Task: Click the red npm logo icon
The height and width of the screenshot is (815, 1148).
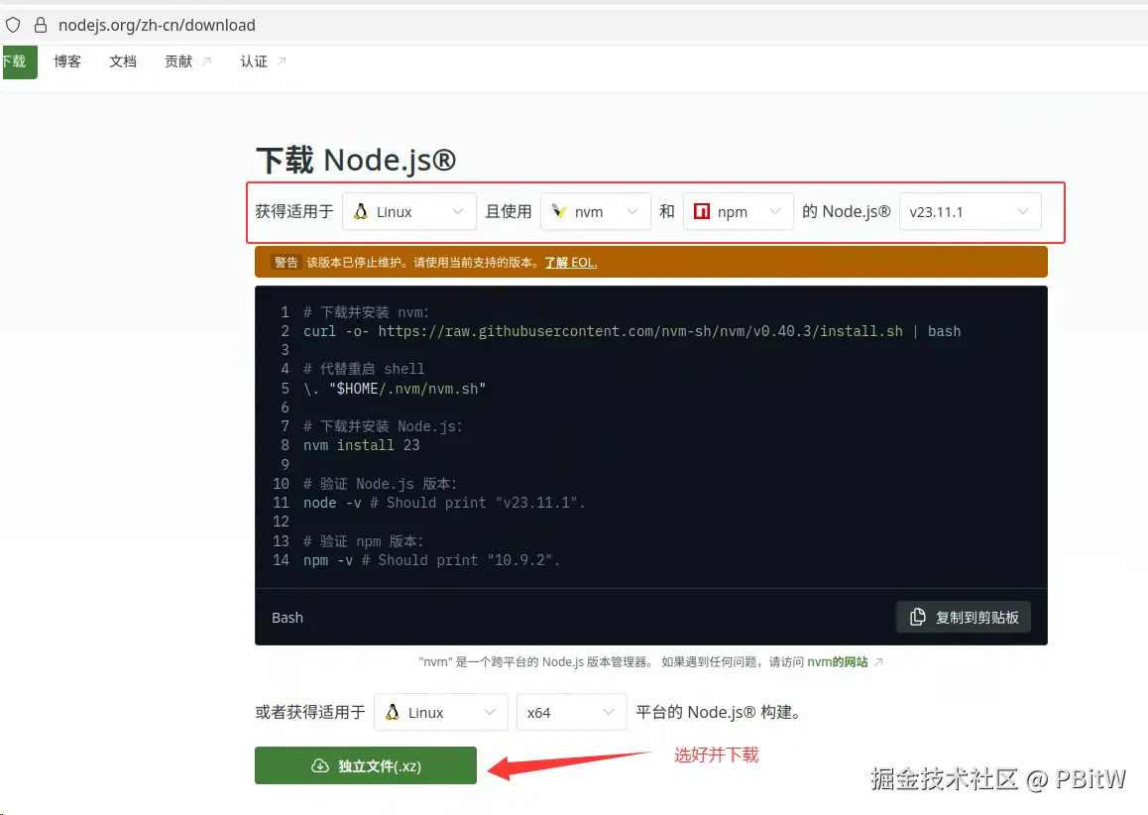Action: point(702,211)
